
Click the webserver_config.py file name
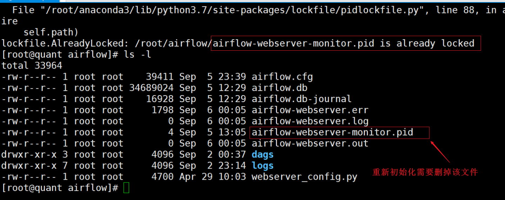(304, 177)
